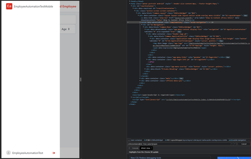Select the aside.aside-navigation breadcrumb
251x159 pixels.
[x=238, y=140]
